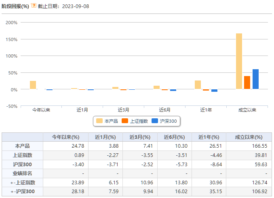Click the 成立以来(%) table column header
The height and width of the screenshot is (198, 274).
tap(249, 137)
